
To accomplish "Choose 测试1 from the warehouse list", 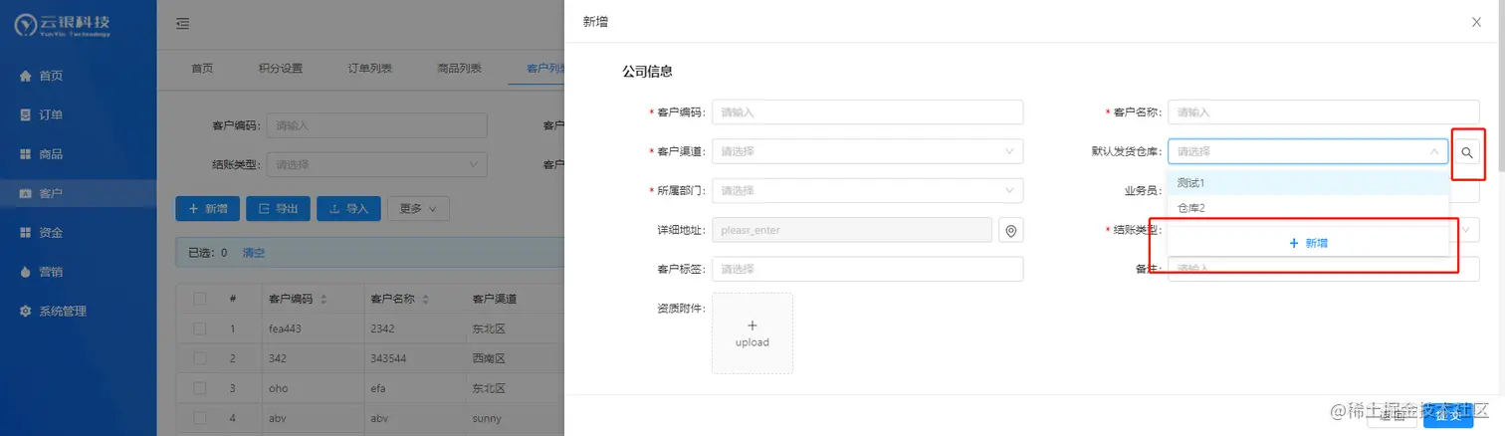I will point(1308,183).
